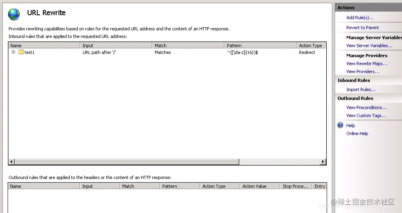
Task: Open View Server Variables...
Action: (x=369, y=46)
